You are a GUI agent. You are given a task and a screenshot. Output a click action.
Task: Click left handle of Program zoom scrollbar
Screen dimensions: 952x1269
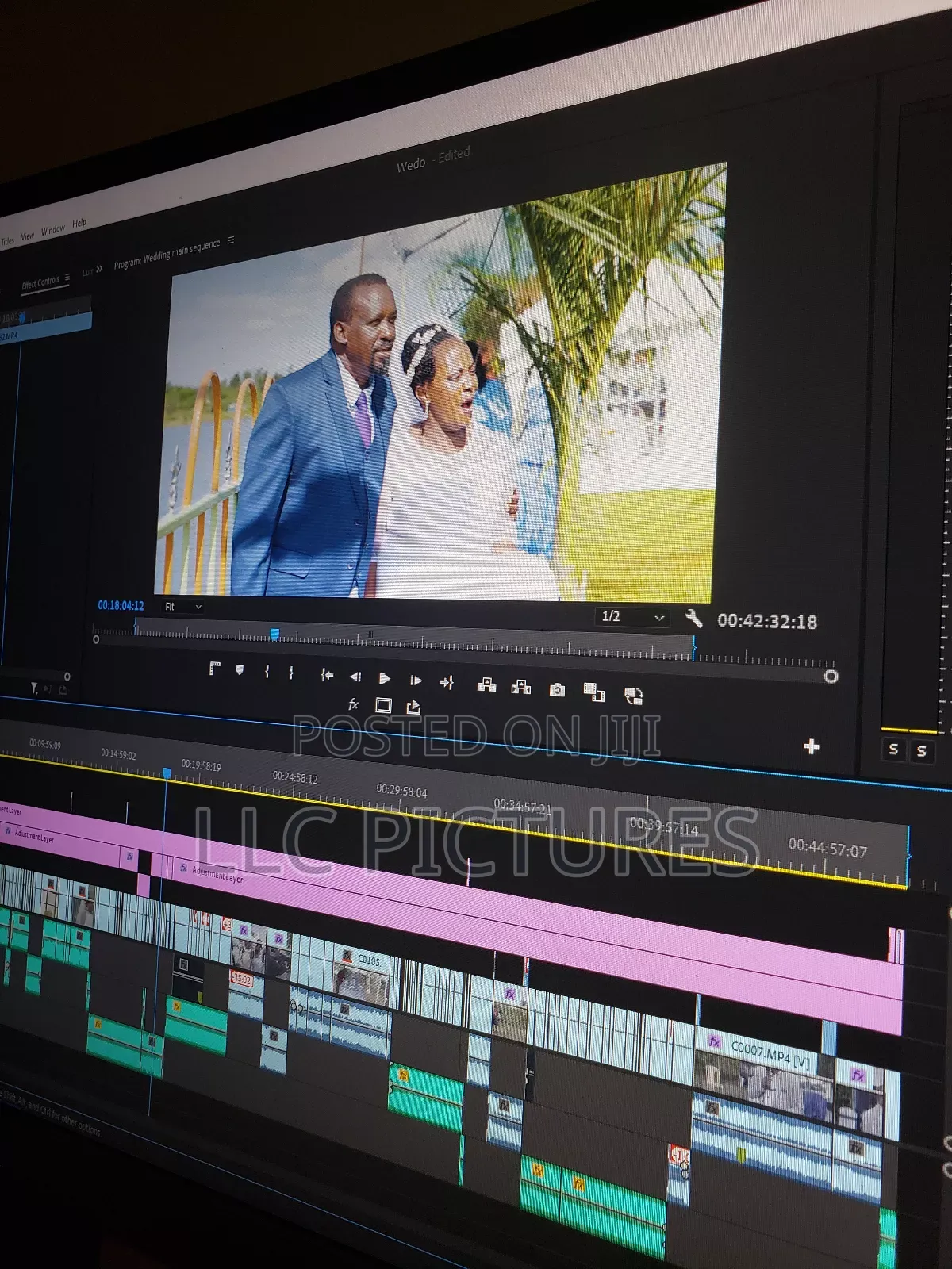click(x=96, y=639)
